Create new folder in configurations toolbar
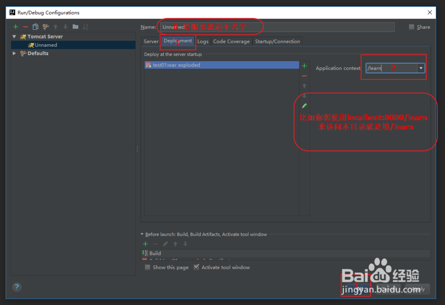Image resolution: width=445 pixels, height=305 pixels. (x=76, y=27)
